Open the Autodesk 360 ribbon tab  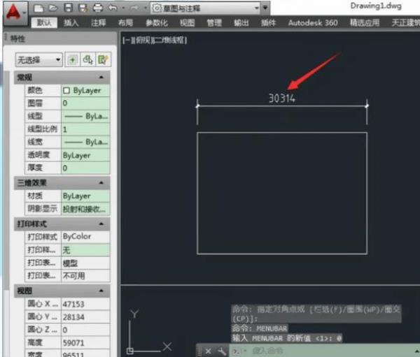tap(313, 23)
